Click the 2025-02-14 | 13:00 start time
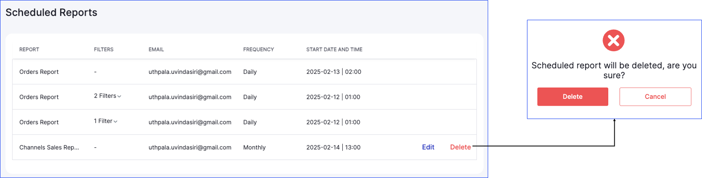The image size is (702, 178). click(x=333, y=147)
